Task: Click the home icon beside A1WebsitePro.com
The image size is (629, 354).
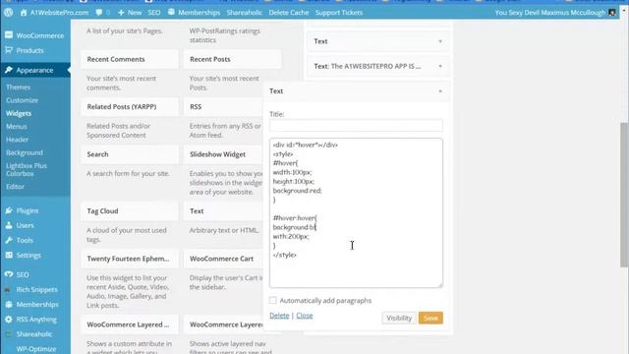Action: (x=24, y=13)
